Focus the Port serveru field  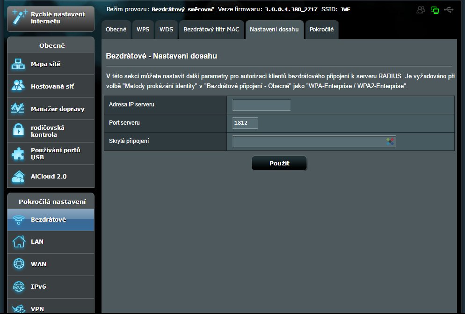click(x=245, y=123)
